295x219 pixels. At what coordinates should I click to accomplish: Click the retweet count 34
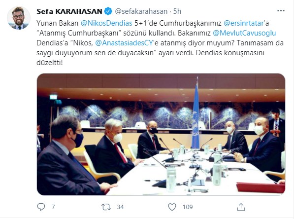(120, 207)
